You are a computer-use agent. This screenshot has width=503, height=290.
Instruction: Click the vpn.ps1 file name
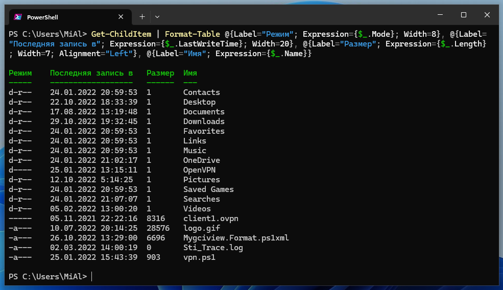(199, 257)
